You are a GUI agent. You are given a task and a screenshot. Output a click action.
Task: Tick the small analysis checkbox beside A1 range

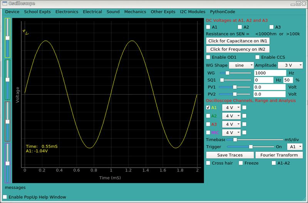tap(244, 108)
